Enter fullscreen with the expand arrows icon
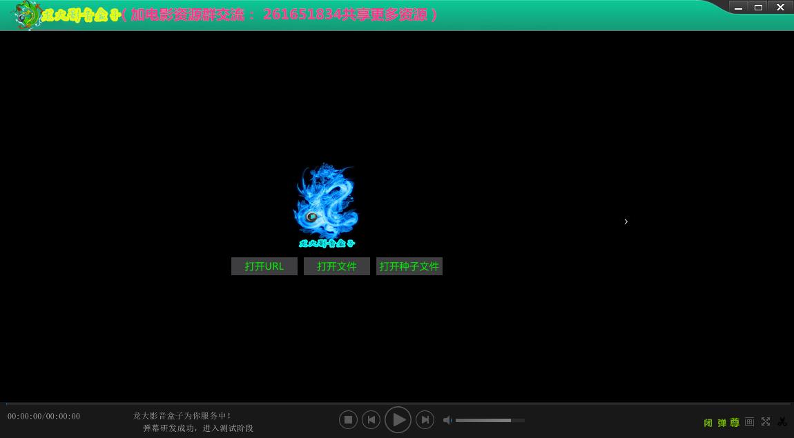The height and width of the screenshot is (438, 794). point(766,421)
